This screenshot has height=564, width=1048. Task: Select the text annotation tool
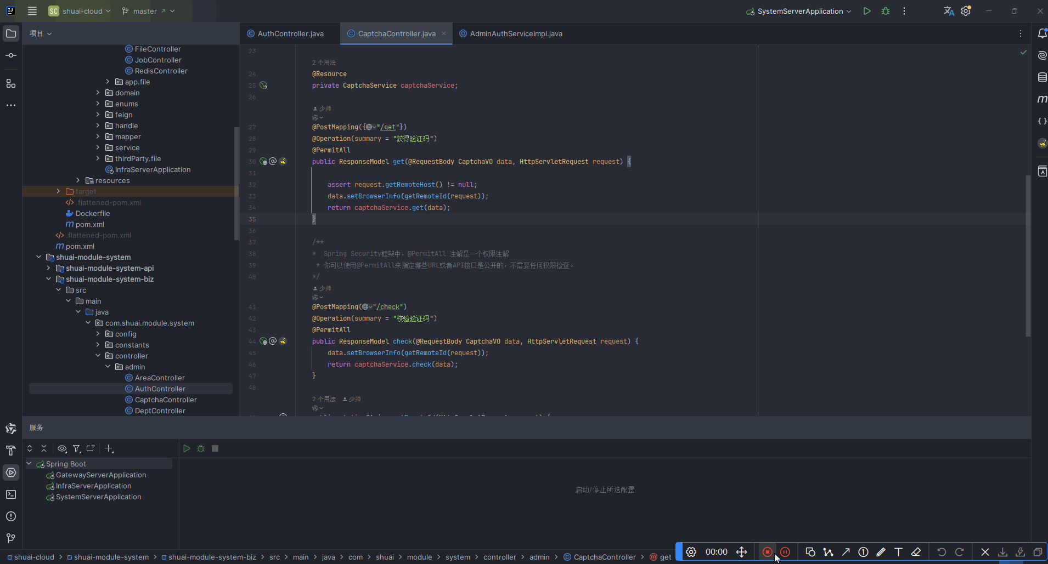tap(898, 552)
